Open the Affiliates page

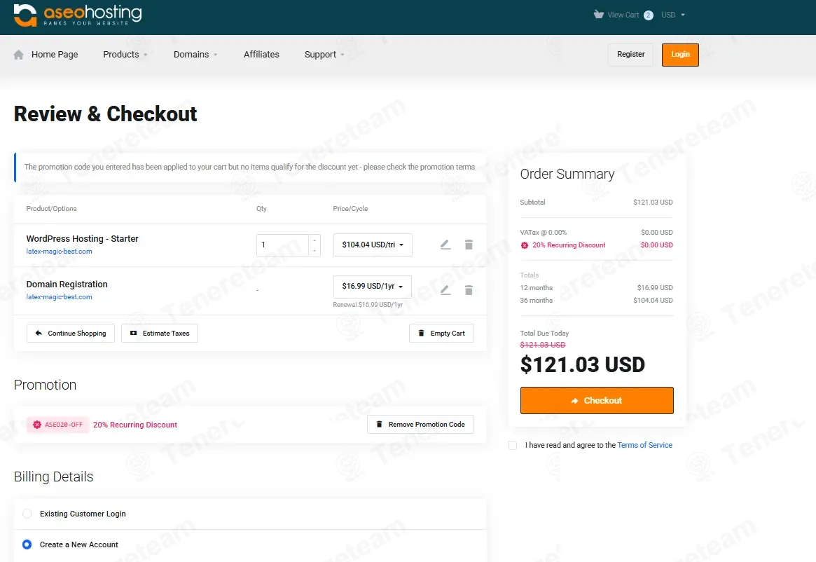(x=261, y=55)
